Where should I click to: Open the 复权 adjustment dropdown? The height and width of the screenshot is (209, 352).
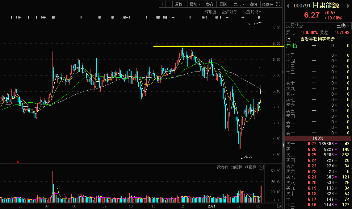click(179, 4)
